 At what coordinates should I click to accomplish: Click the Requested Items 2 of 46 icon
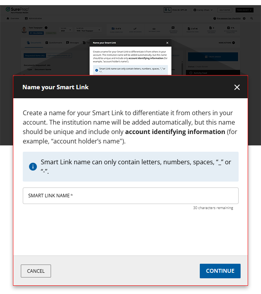click(189, 29)
